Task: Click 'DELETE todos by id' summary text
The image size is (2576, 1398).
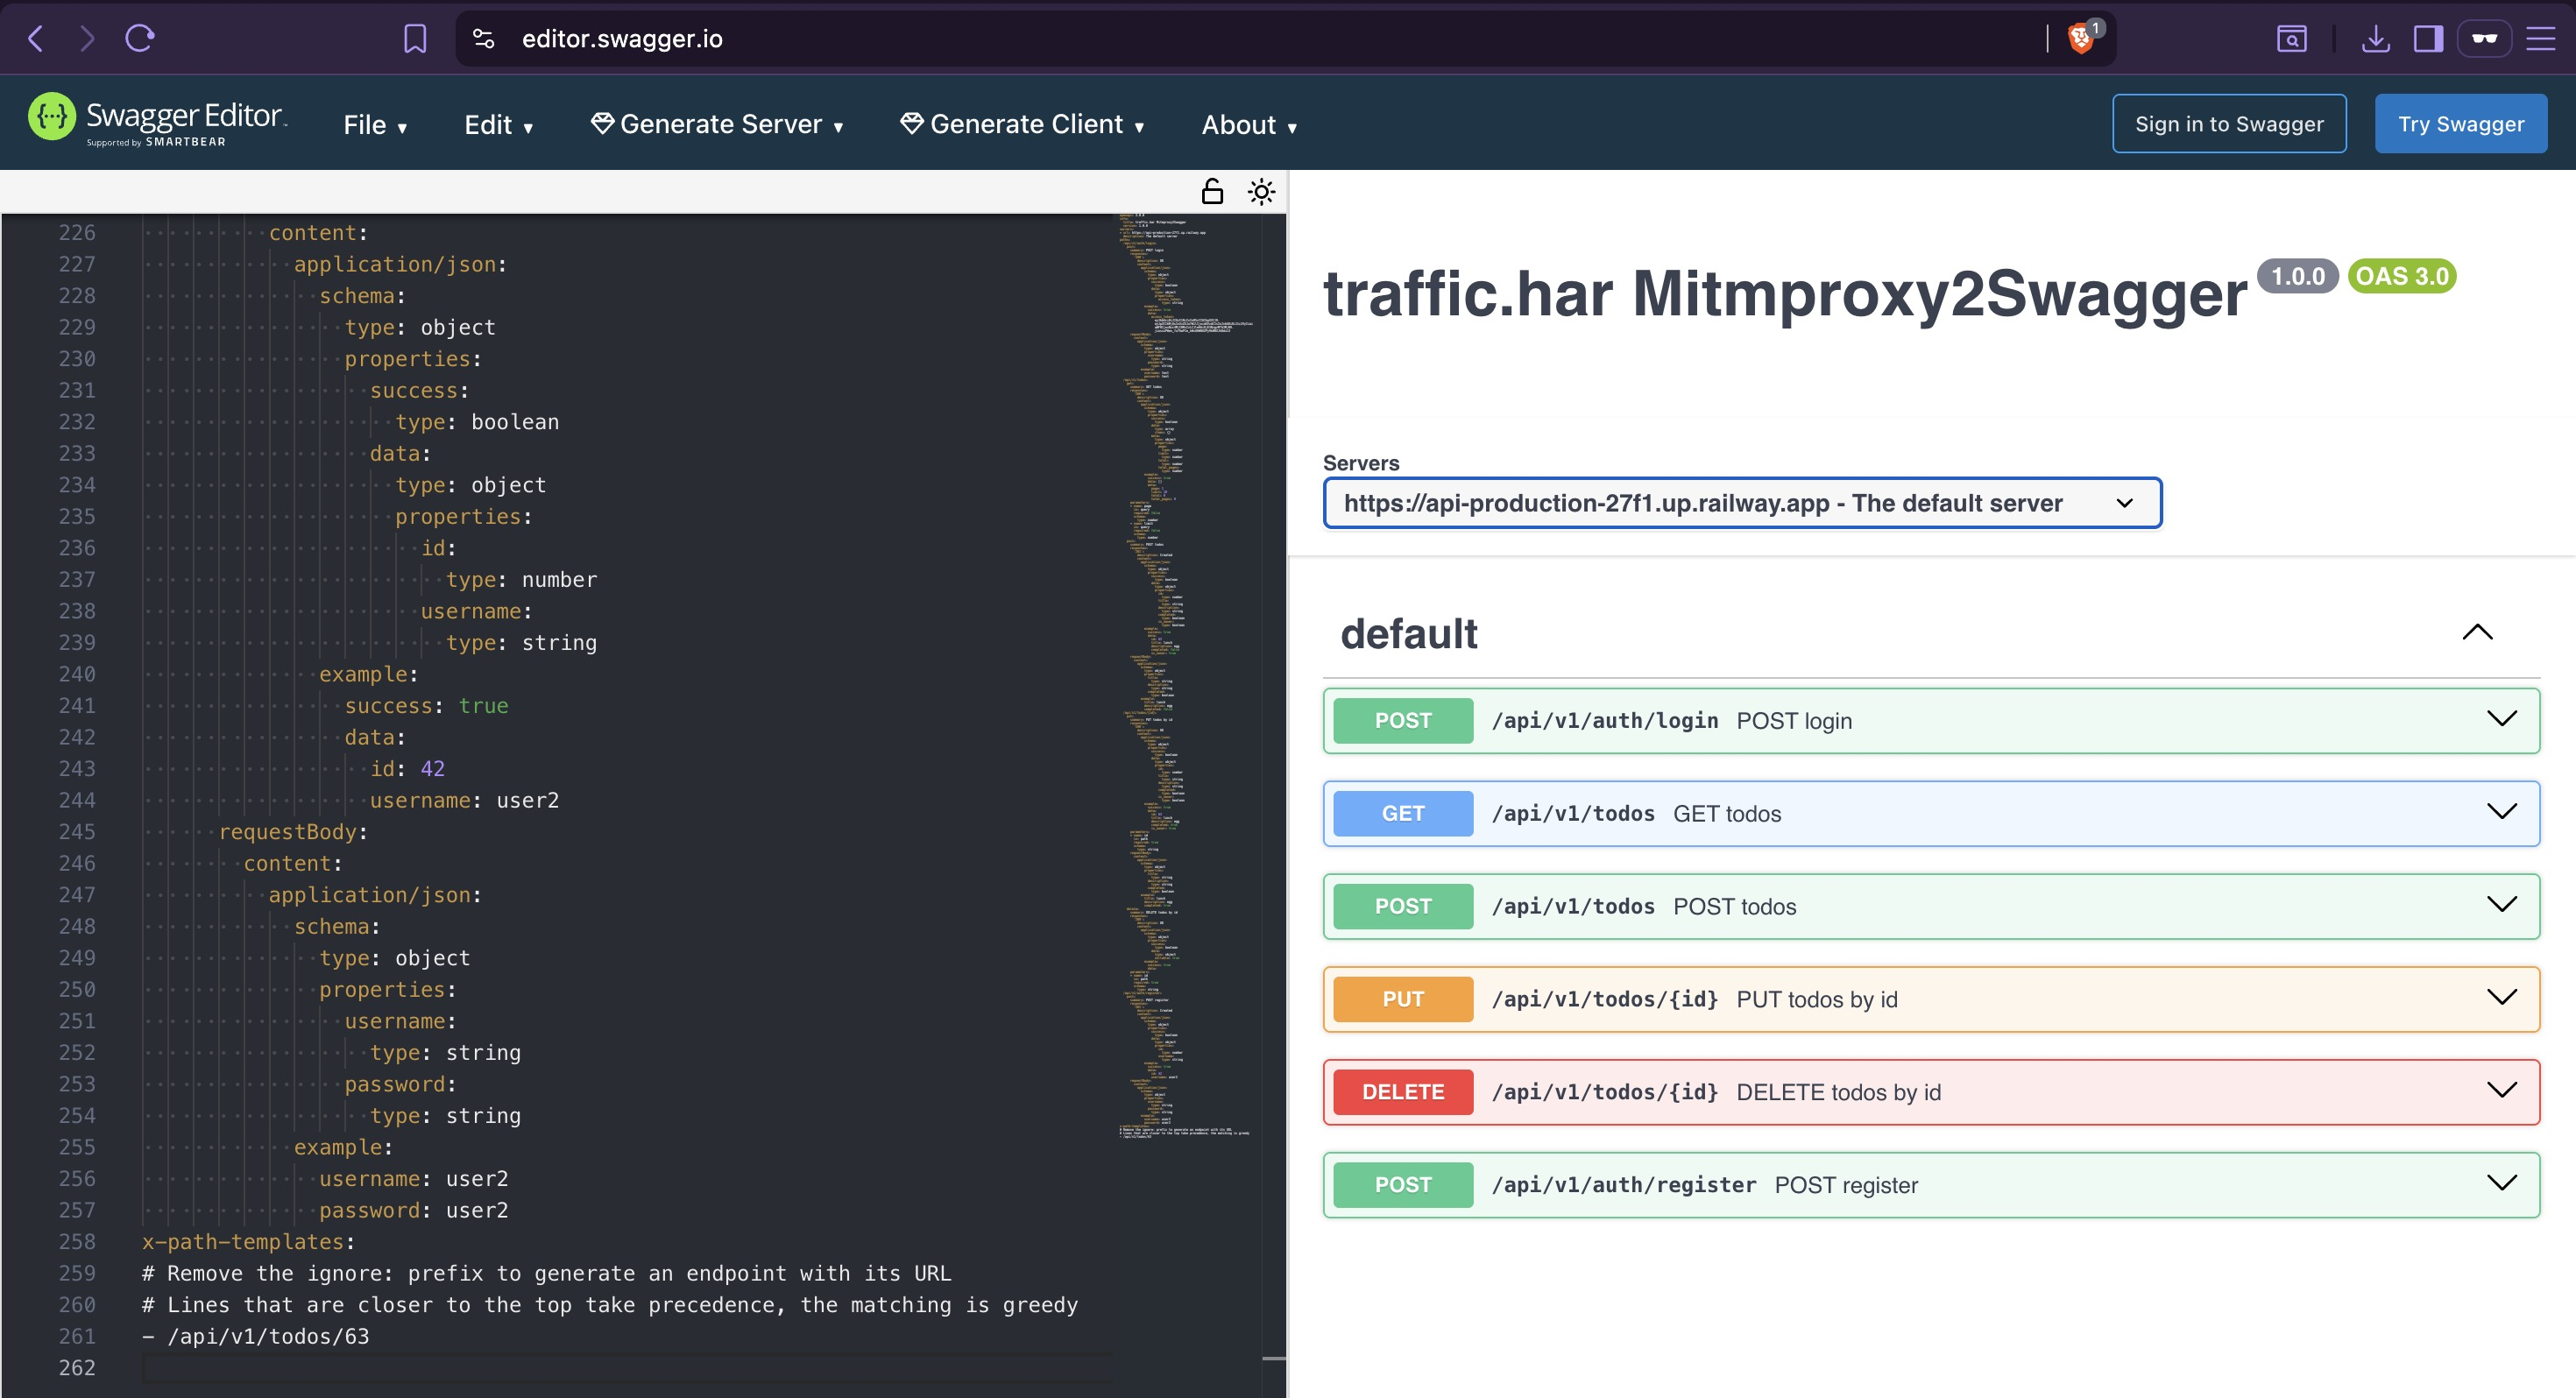Action: [x=1838, y=1093]
